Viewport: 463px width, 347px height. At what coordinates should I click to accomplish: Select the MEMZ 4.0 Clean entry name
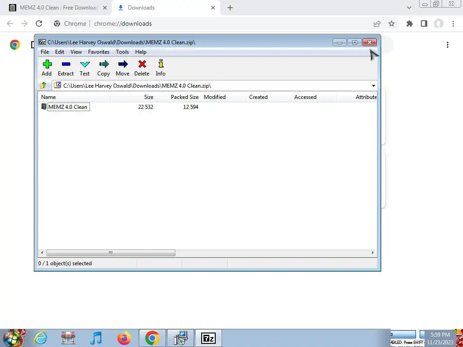point(68,107)
